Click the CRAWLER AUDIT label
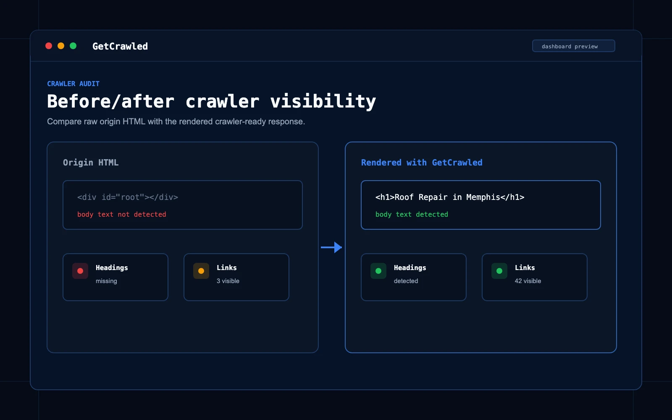The height and width of the screenshot is (420, 672). pos(73,84)
